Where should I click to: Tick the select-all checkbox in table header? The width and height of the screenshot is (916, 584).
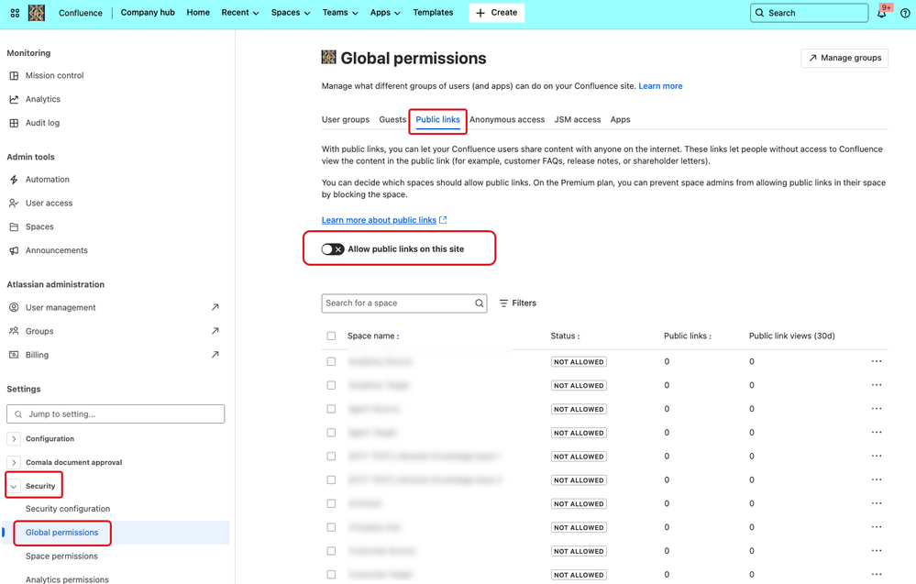click(331, 336)
